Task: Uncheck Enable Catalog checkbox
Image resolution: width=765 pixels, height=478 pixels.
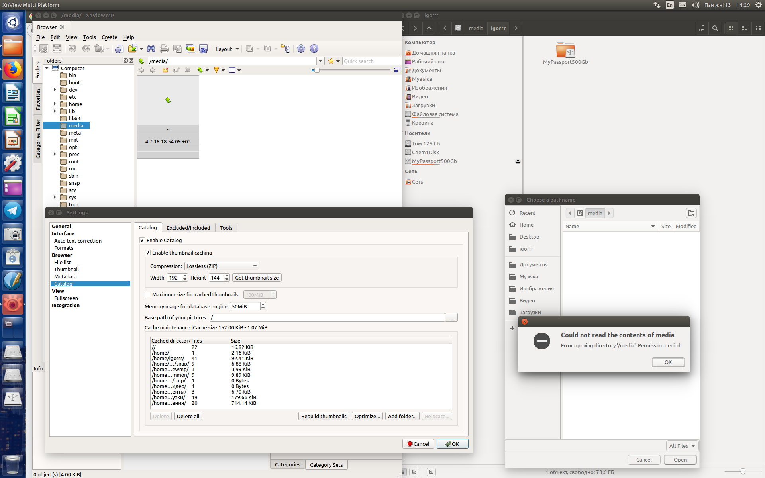Action: point(142,240)
